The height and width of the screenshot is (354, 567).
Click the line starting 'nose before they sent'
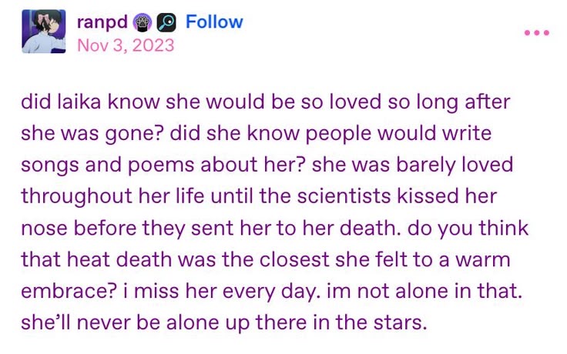pos(275,229)
